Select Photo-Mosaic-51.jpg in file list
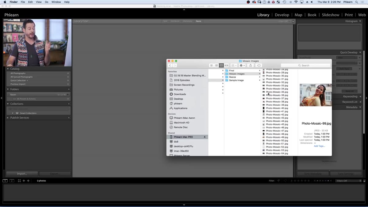The height and width of the screenshot is (207, 368). click(x=277, y=144)
